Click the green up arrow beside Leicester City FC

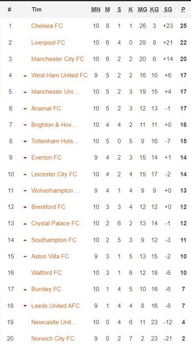(x=25, y=174)
